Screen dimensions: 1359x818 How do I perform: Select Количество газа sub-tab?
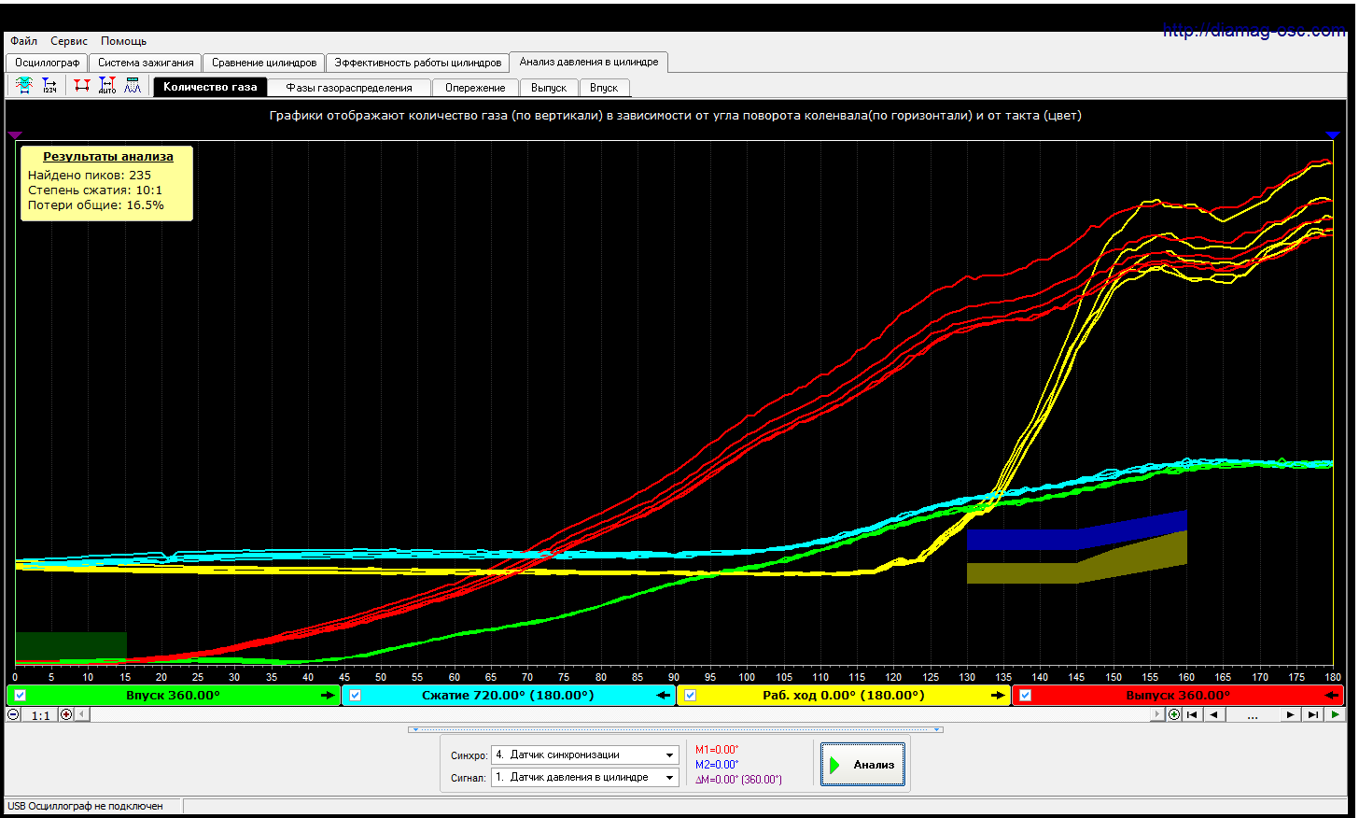click(210, 87)
